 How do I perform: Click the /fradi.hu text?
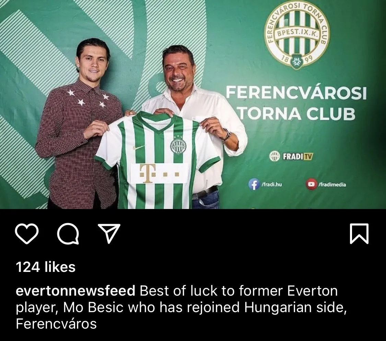point(271,184)
